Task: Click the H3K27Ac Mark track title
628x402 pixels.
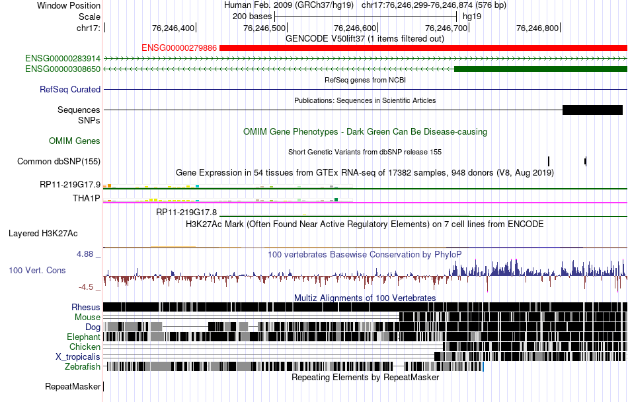Action: pyautogui.click(x=365, y=224)
